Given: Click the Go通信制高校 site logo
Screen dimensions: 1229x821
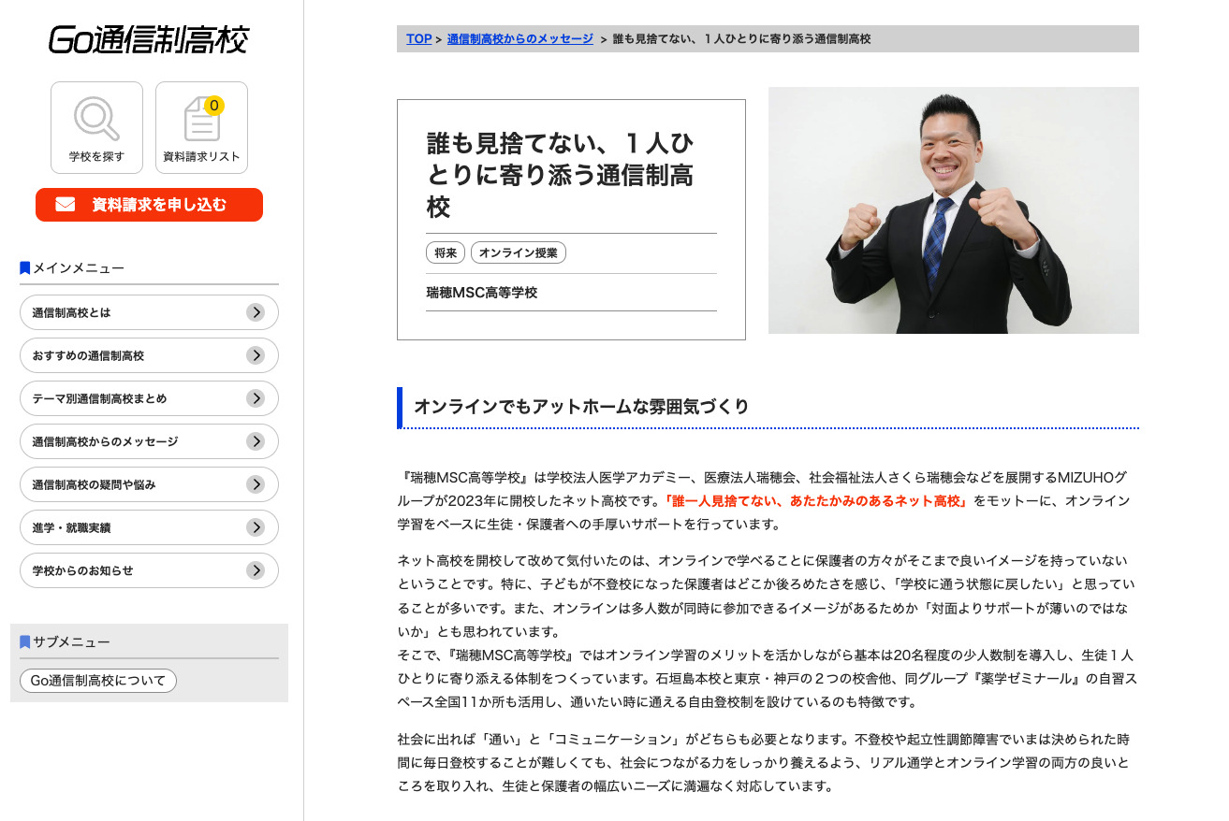Looking at the screenshot, I should (149, 39).
